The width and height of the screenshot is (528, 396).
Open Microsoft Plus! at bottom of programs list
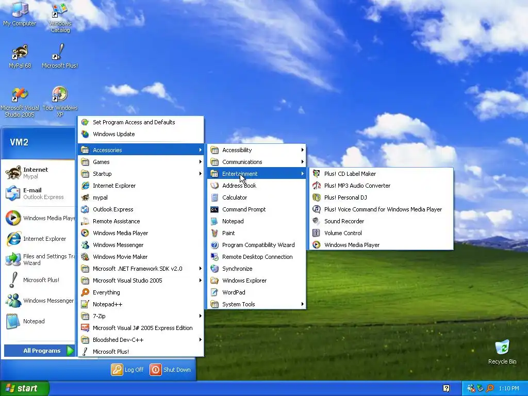[x=141, y=352]
